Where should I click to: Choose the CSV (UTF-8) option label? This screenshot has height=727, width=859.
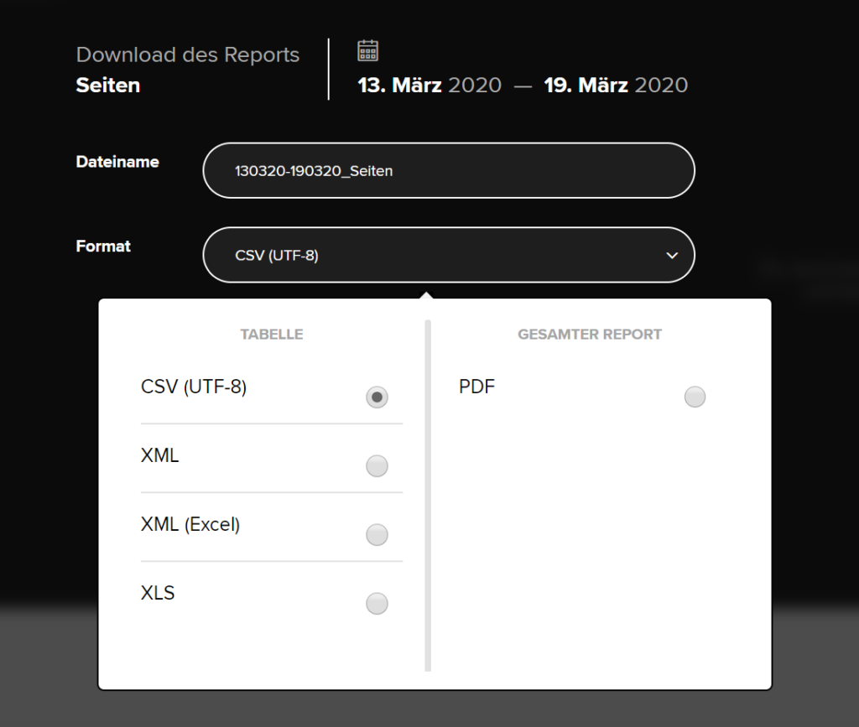[x=194, y=387]
